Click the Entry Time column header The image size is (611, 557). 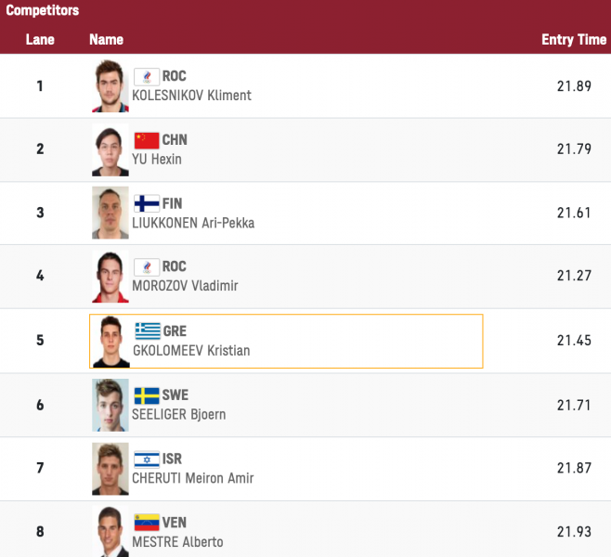(x=574, y=40)
